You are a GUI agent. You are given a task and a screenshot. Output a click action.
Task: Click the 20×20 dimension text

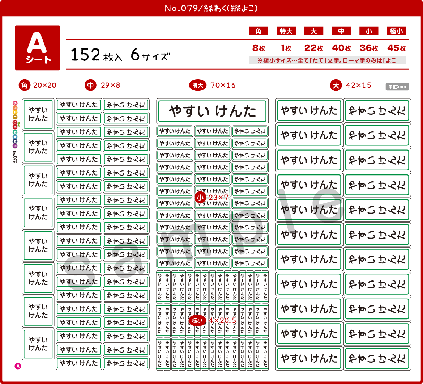pos(45,85)
